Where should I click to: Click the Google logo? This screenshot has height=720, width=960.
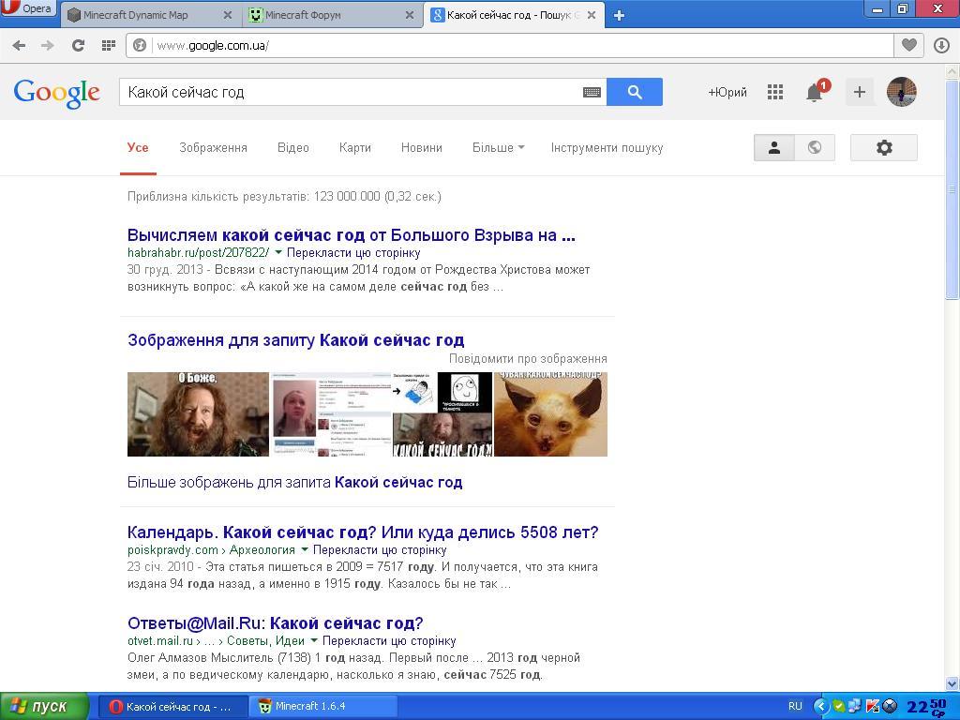[x=57, y=93]
